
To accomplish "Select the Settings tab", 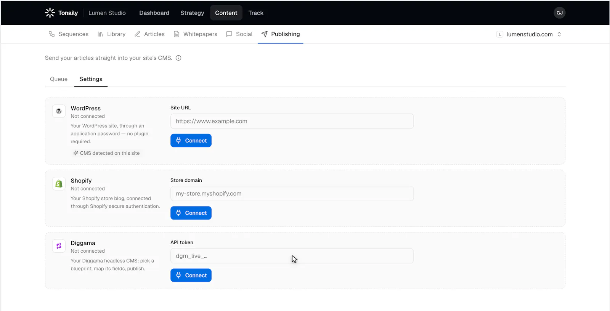I will click(x=91, y=79).
